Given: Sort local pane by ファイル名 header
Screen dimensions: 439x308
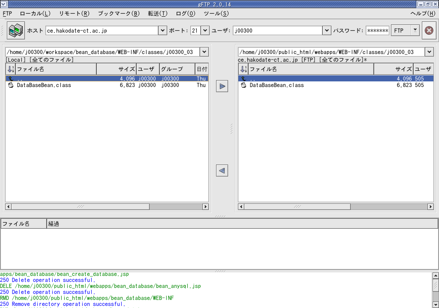Looking at the screenshot, I should (x=56, y=69).
